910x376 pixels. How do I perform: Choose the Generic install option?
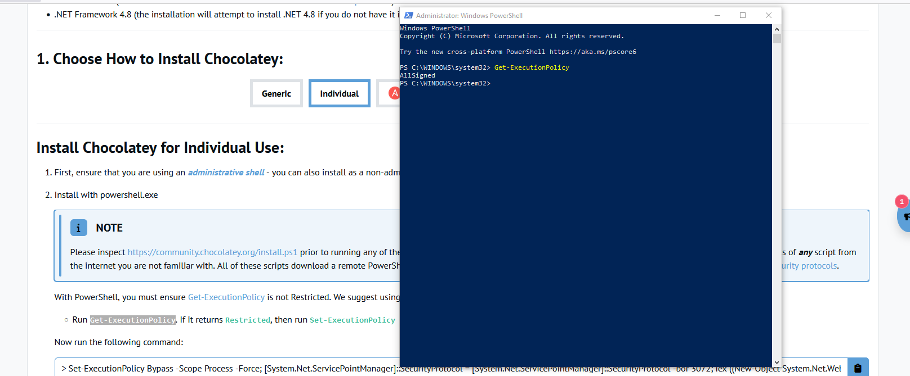point(276,93)
